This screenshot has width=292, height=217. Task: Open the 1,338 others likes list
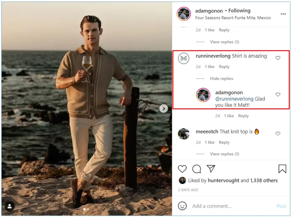coord(264,180)
